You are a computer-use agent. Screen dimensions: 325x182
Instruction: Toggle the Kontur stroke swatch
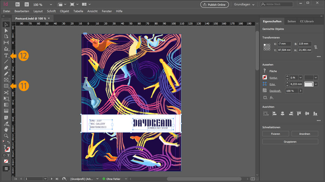[265, 78]
